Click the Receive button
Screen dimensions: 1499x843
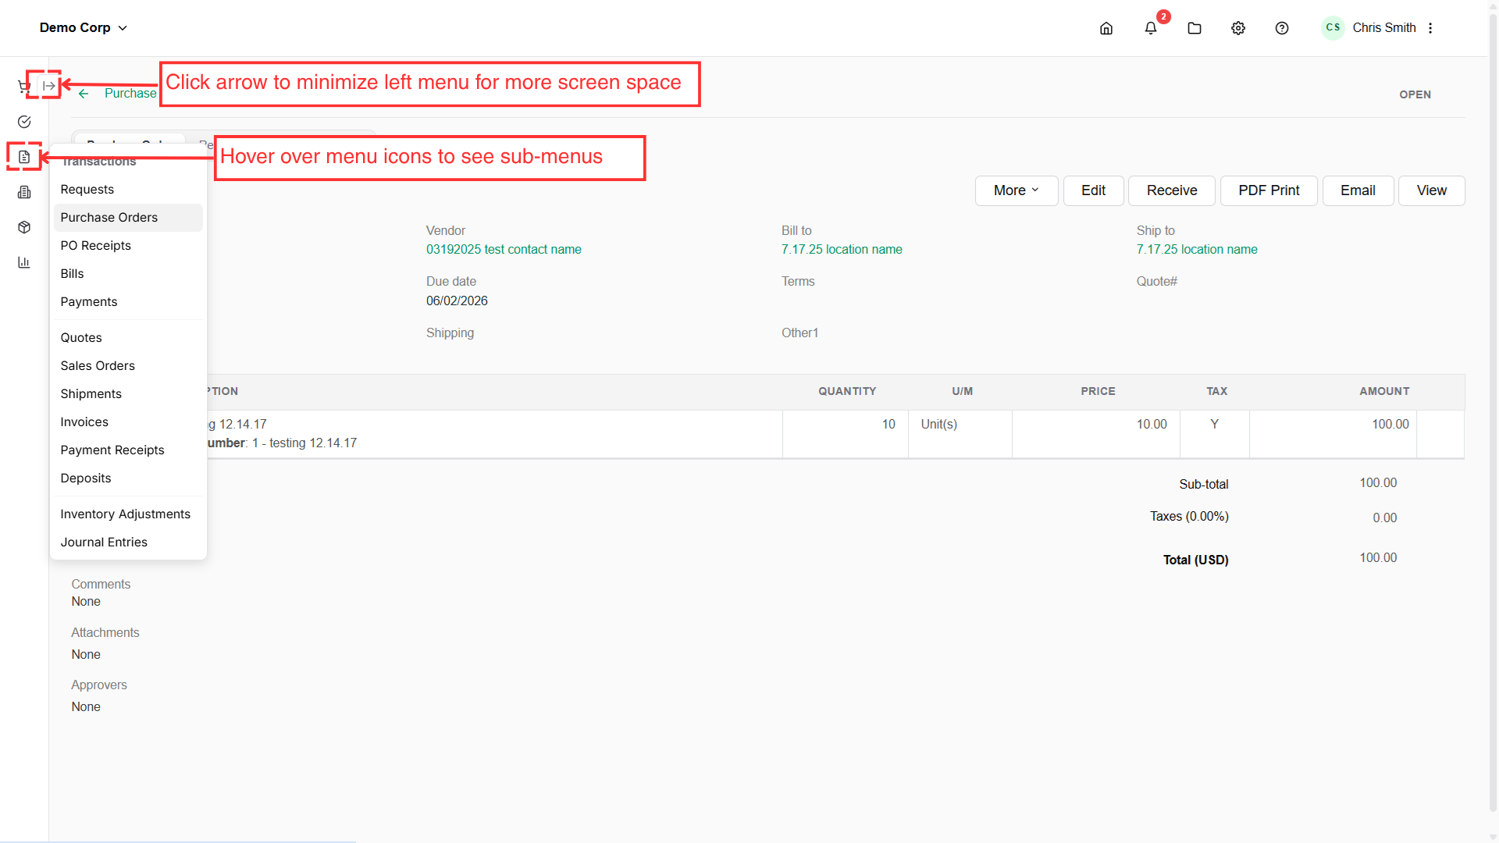(1172, 190)
